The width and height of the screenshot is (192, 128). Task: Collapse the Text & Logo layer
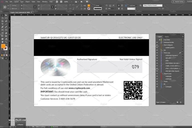click(163, 53)
